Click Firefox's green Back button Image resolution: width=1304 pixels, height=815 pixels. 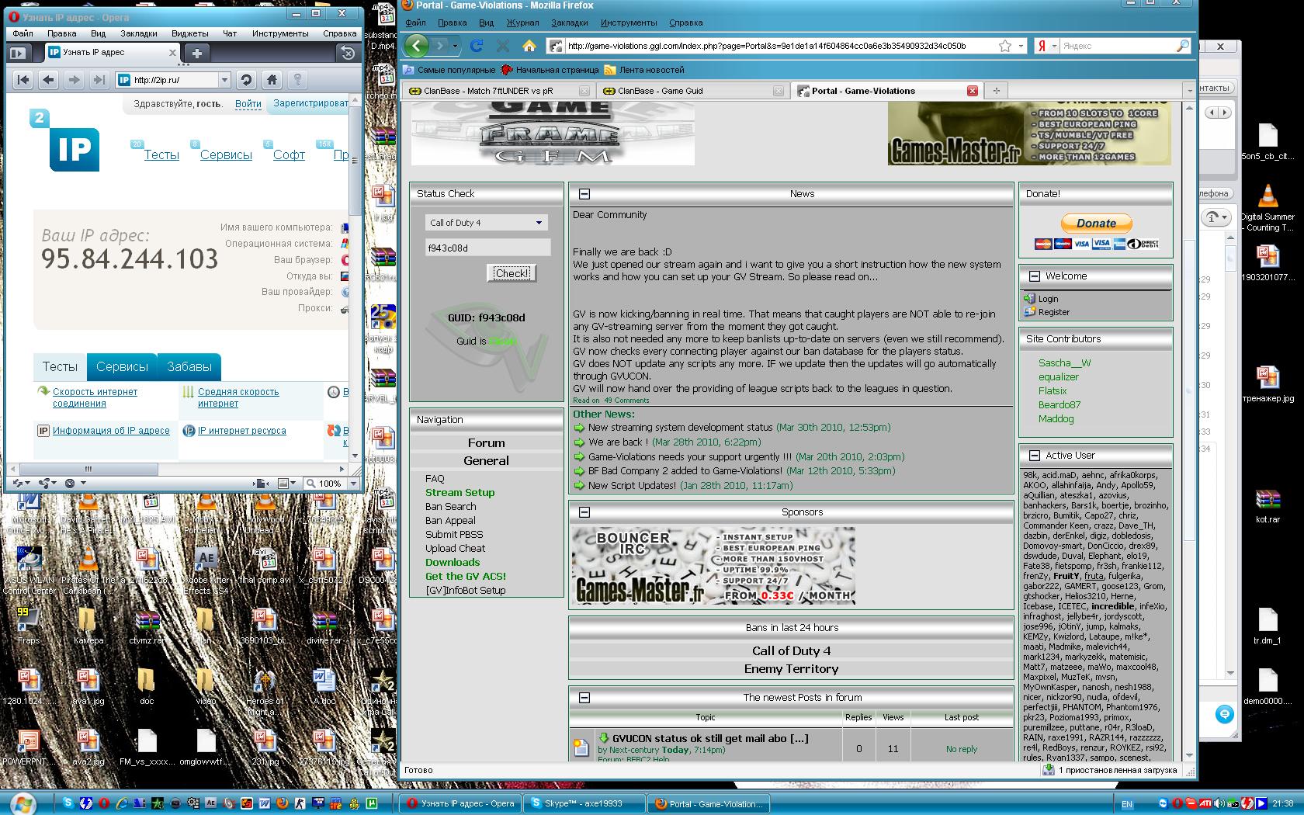(417, 46)
